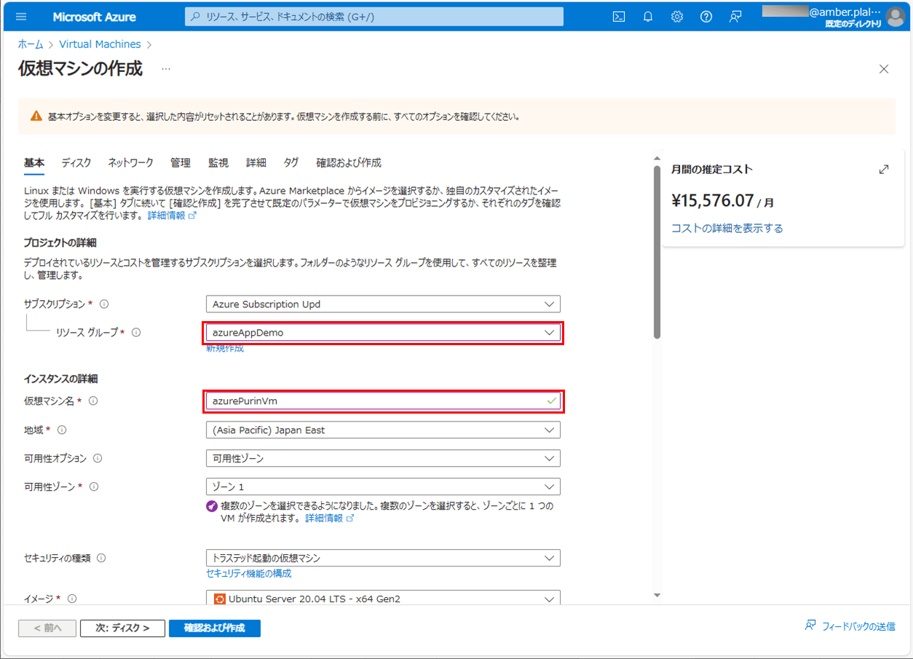The image size is (913, 659).
Task: Click the 次: ディスク > button
Action: 122,628
